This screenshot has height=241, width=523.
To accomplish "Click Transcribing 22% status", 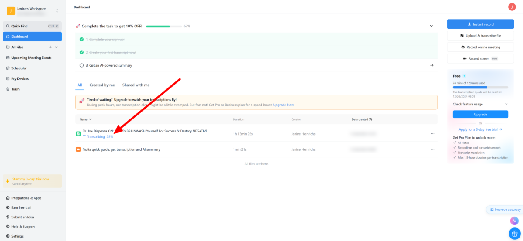I will click(x=100, y=136).
